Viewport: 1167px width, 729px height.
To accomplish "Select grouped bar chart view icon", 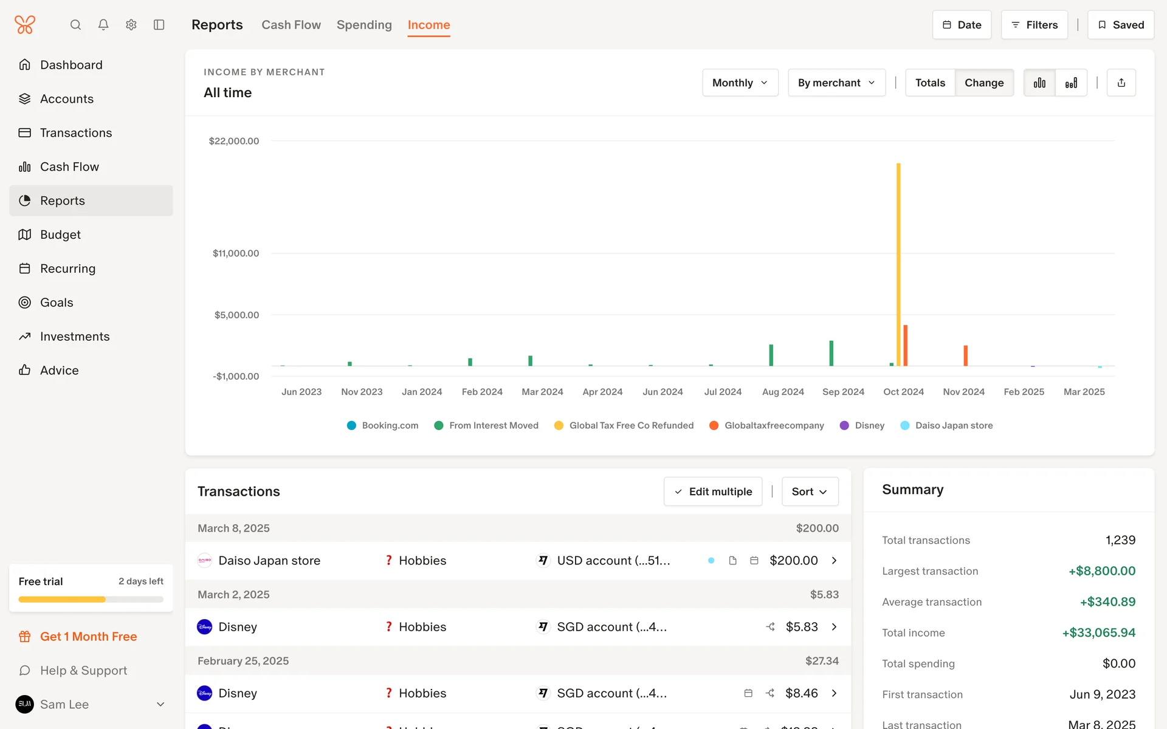I will pyautogui.click(x=1039, y=83).
